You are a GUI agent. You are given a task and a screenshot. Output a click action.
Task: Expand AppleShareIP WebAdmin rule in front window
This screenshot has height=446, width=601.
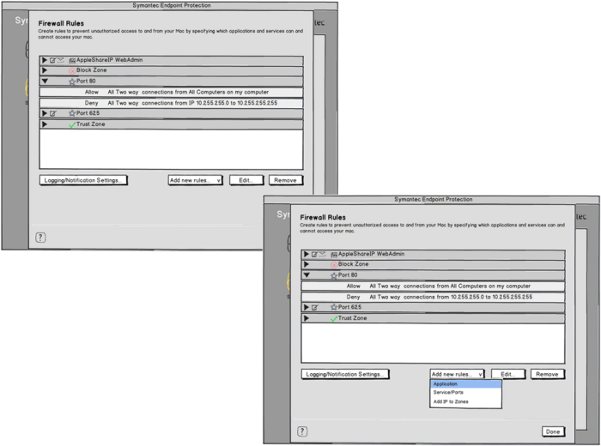click(x=307, y=254)
